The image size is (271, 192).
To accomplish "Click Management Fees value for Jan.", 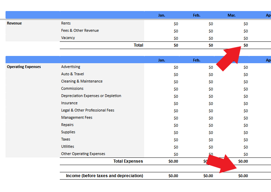I will 176,118.
